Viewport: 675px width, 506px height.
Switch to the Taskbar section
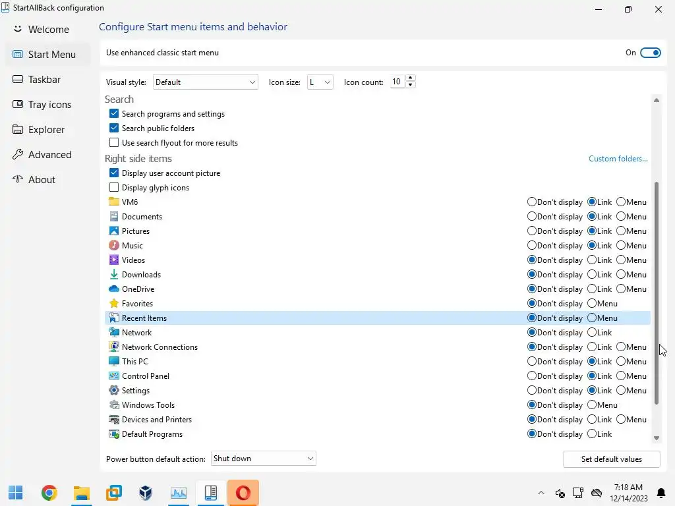point(48,79)
